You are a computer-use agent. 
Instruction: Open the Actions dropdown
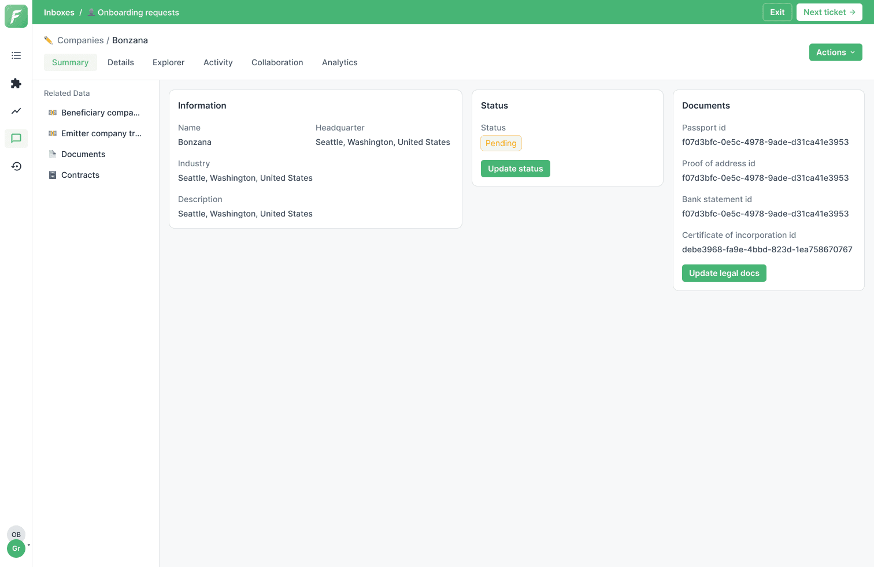(x=836, y=52)
